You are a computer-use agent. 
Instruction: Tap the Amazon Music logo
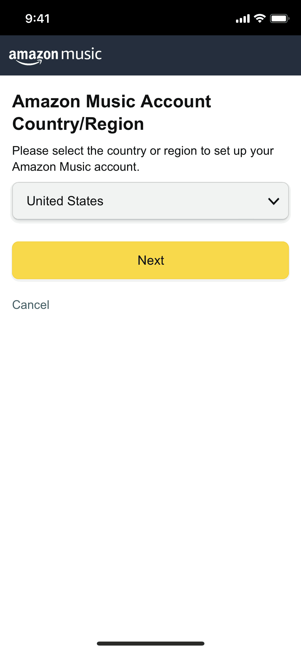pyautogui.click(x=55, y=56)
